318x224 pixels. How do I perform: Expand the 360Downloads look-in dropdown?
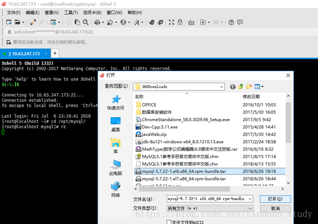click(221, 86)
